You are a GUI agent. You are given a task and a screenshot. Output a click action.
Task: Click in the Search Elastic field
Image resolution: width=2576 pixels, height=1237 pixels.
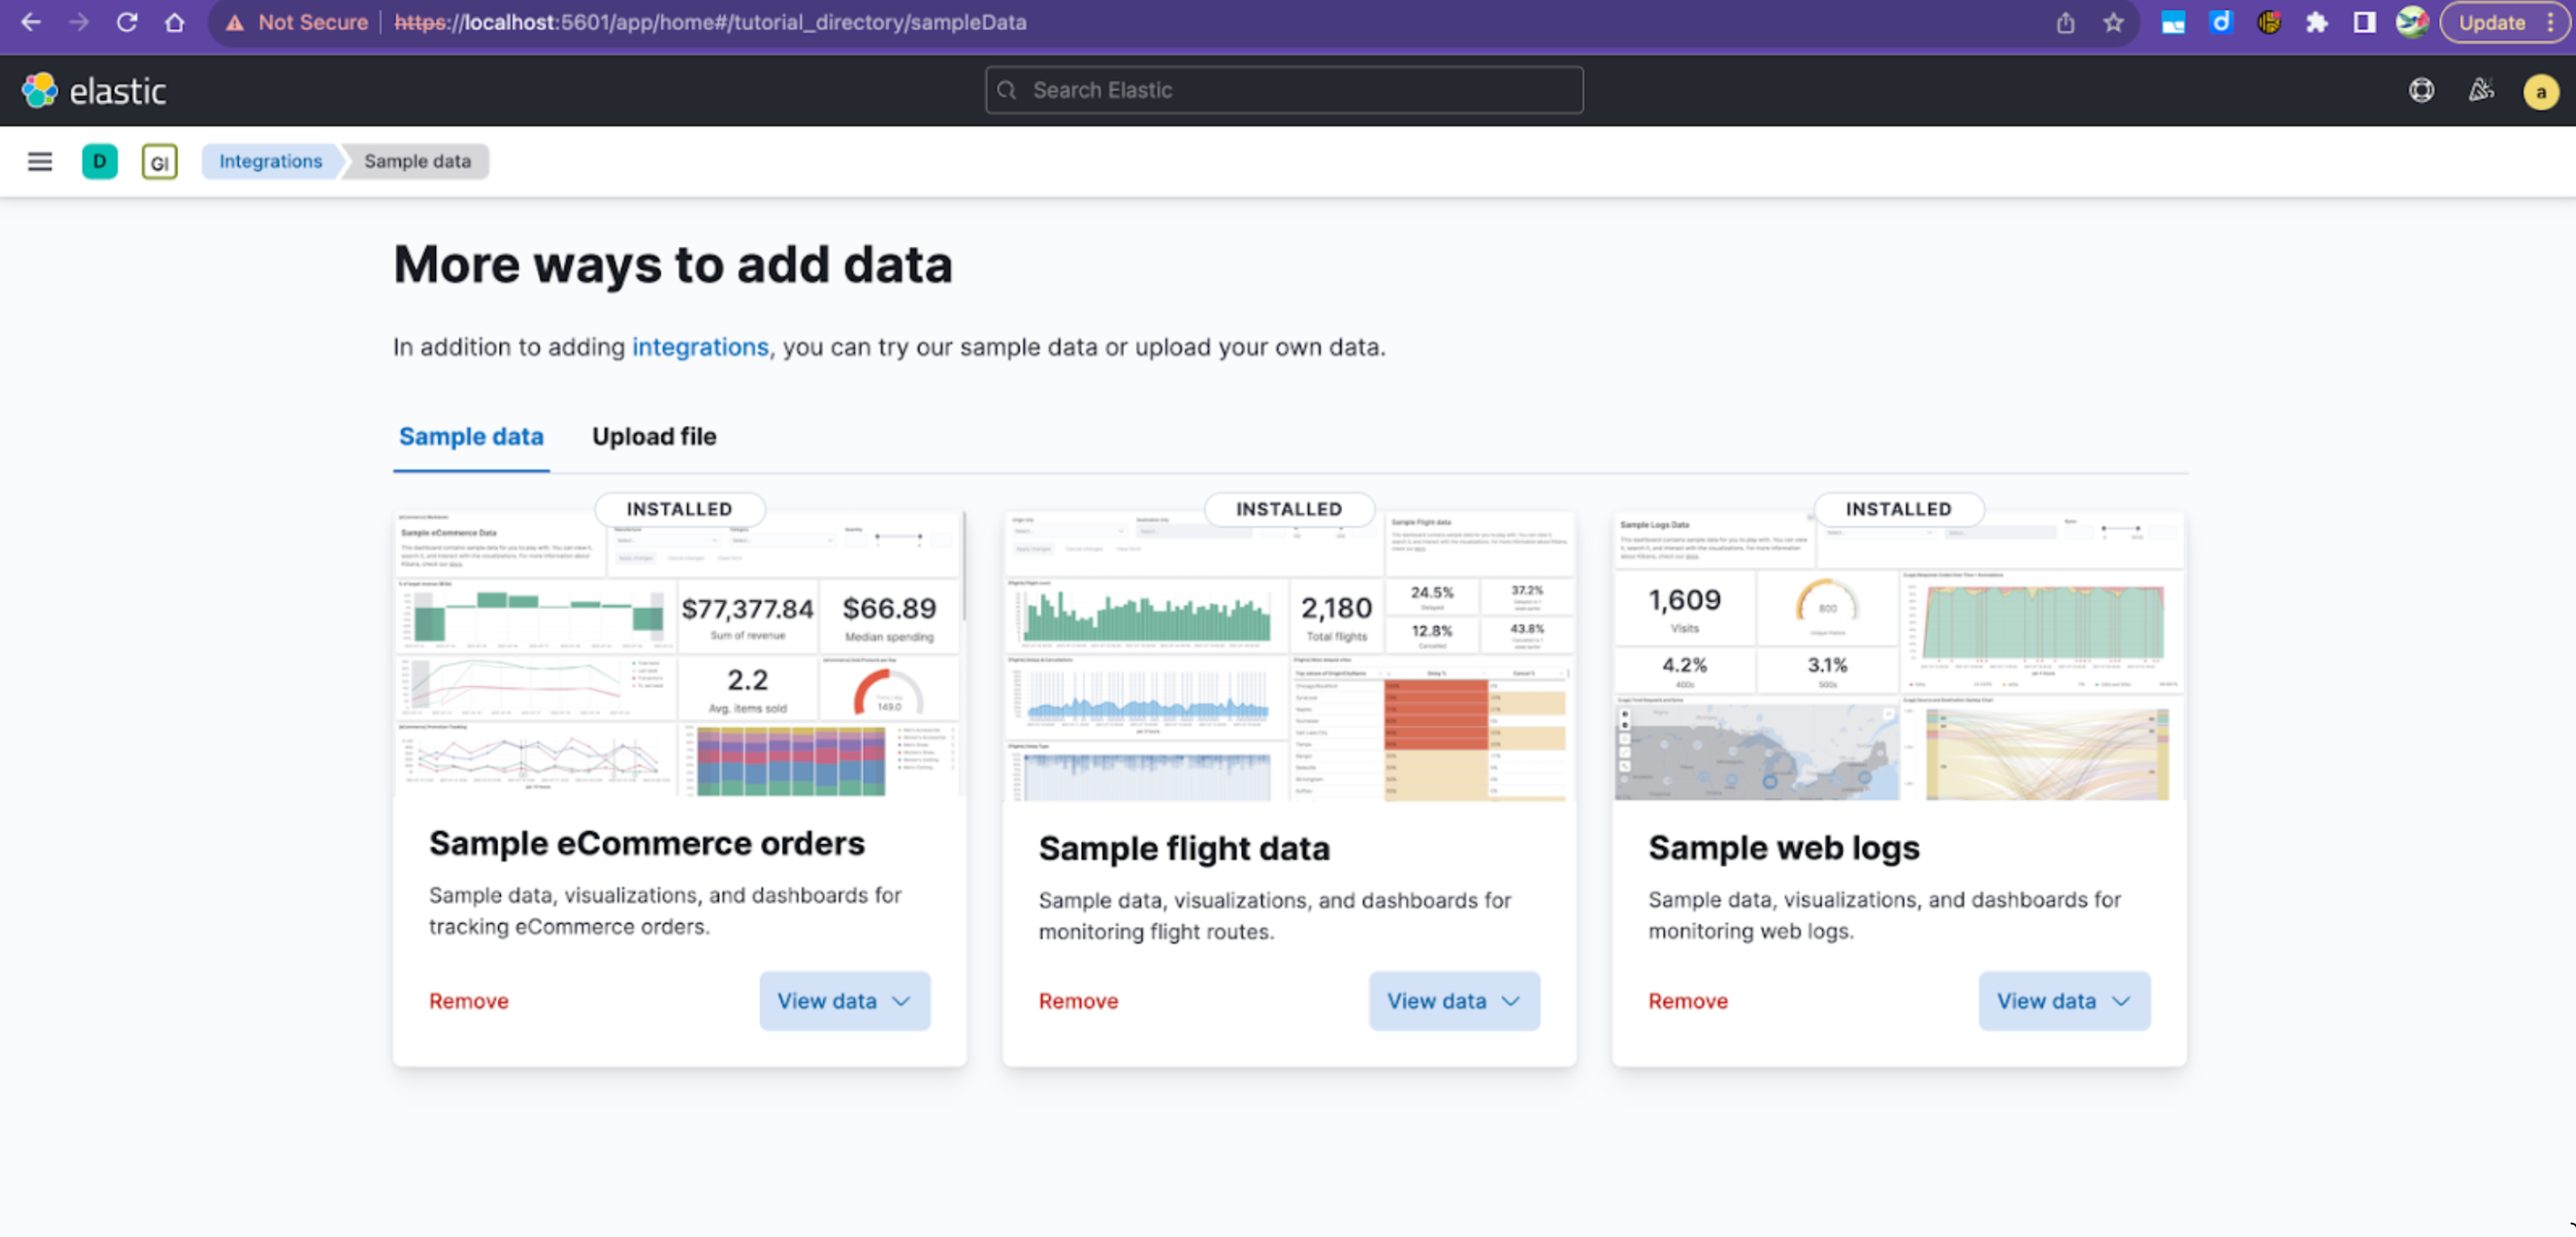(1284, 90)
